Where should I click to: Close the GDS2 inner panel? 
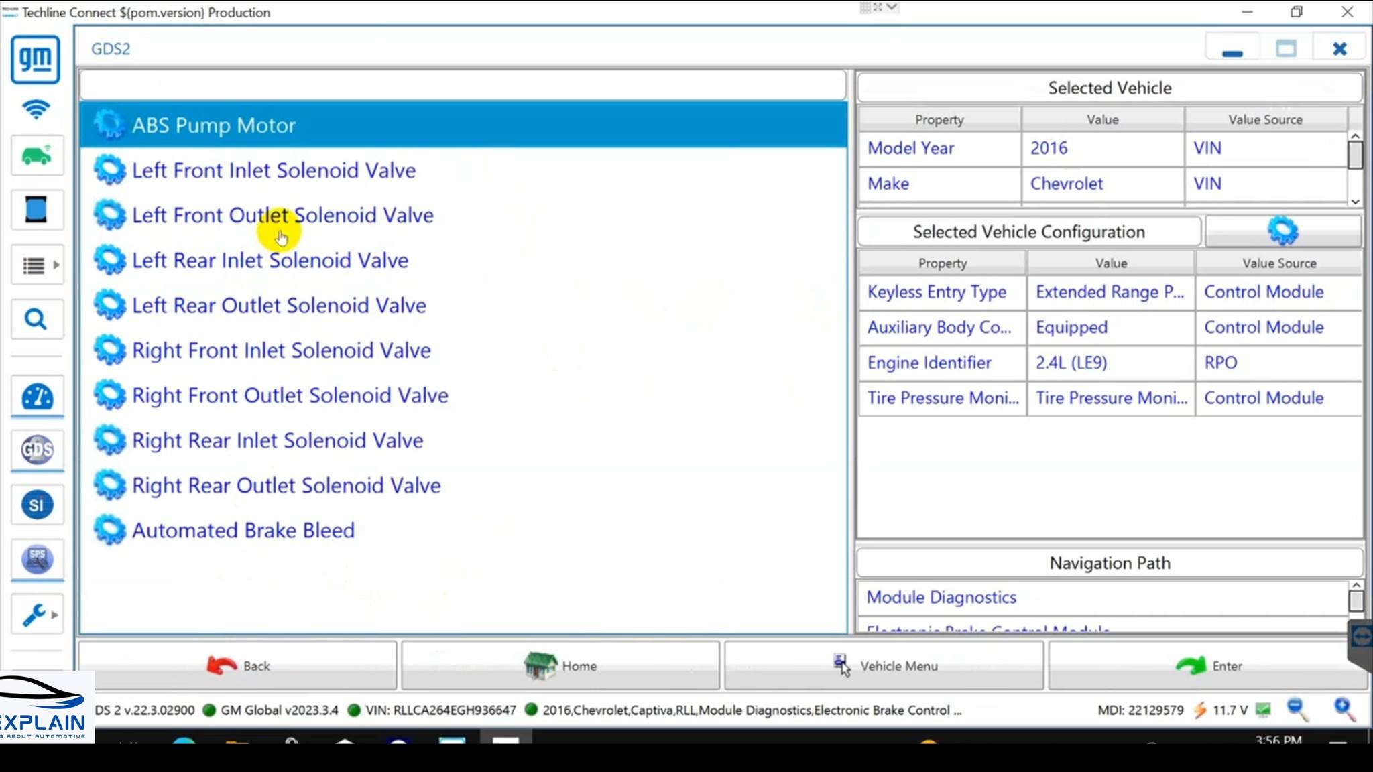click(1339, 49)
